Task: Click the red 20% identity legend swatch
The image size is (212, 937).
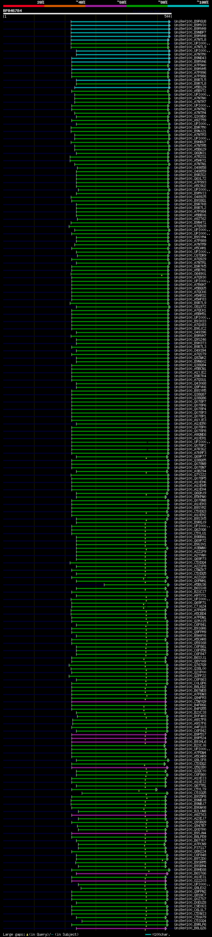Action: click(24, 6)
